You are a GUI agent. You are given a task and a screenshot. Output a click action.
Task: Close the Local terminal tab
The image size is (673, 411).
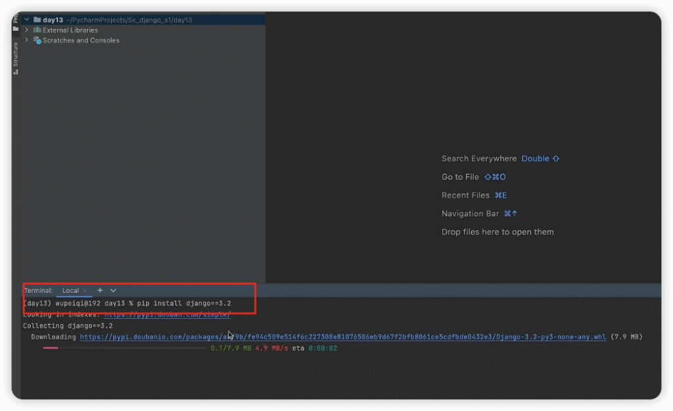pyautogui.click(x=85, y=291)
